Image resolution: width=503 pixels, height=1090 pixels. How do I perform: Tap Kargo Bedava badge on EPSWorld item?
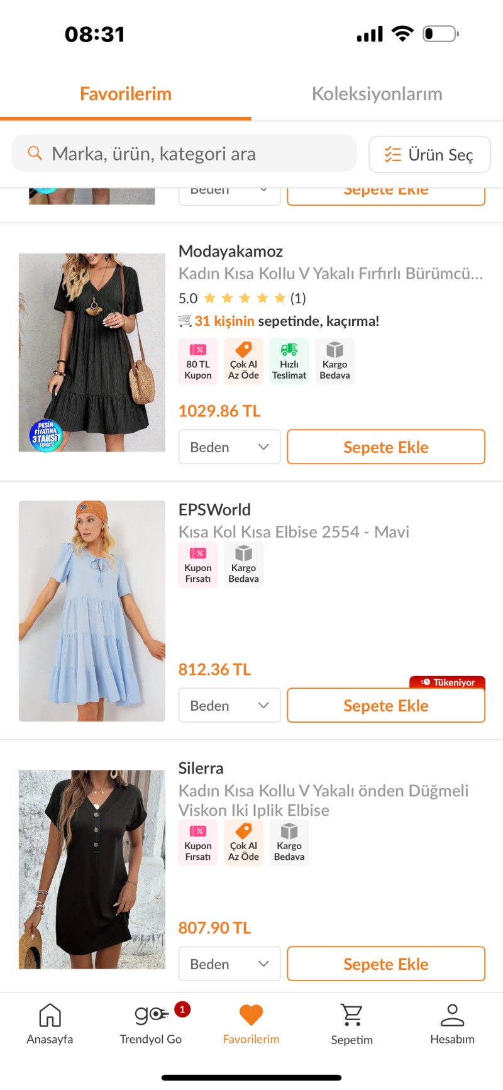coord(243,565)
